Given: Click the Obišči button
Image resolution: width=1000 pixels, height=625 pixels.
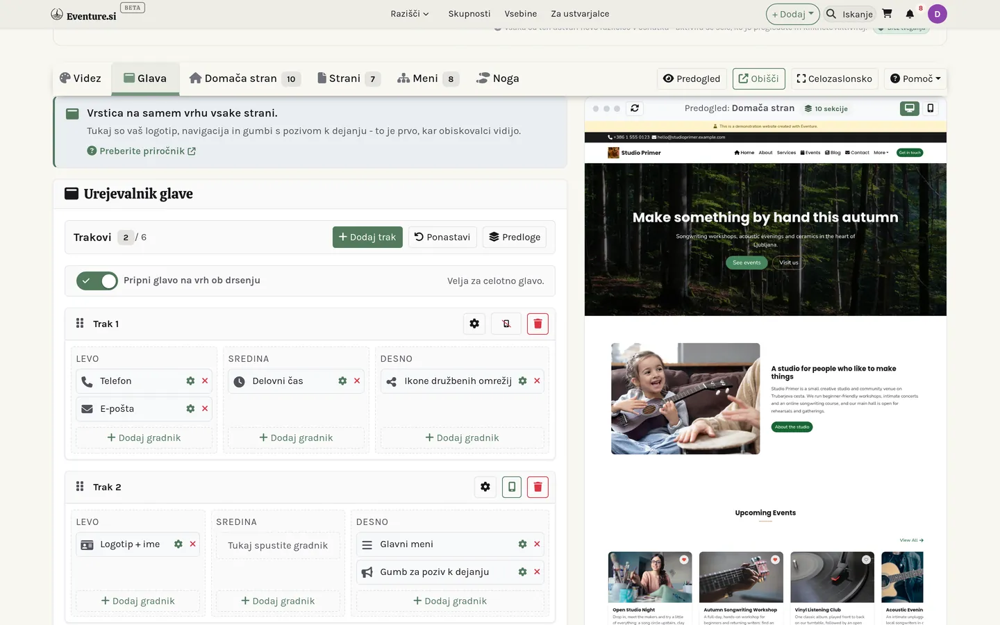Looking at the screenshot, I should coord(758,78).
